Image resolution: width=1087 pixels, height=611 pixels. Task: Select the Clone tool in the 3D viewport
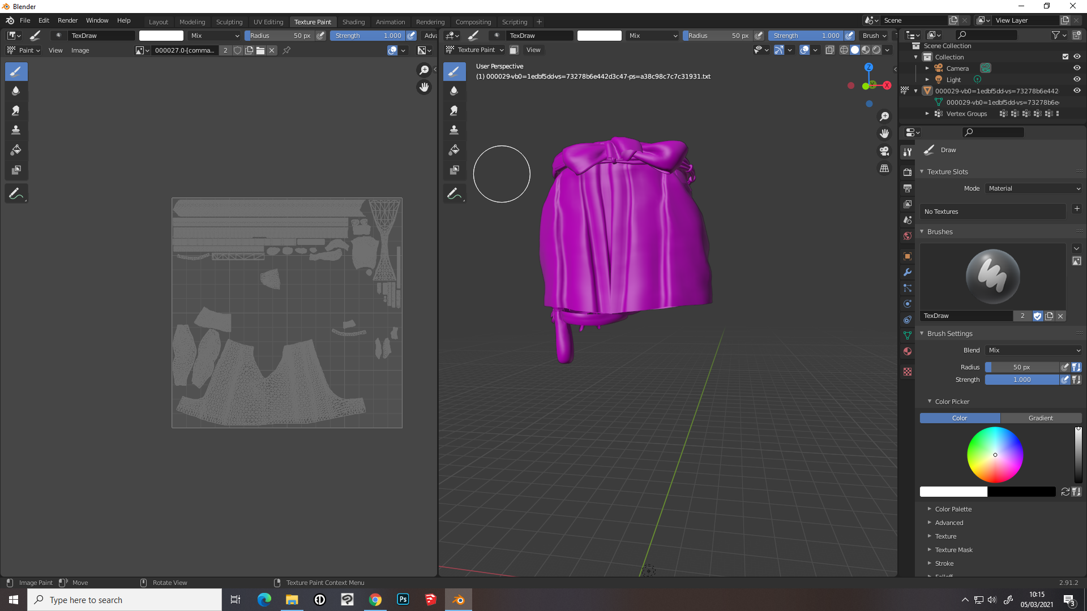454,130
